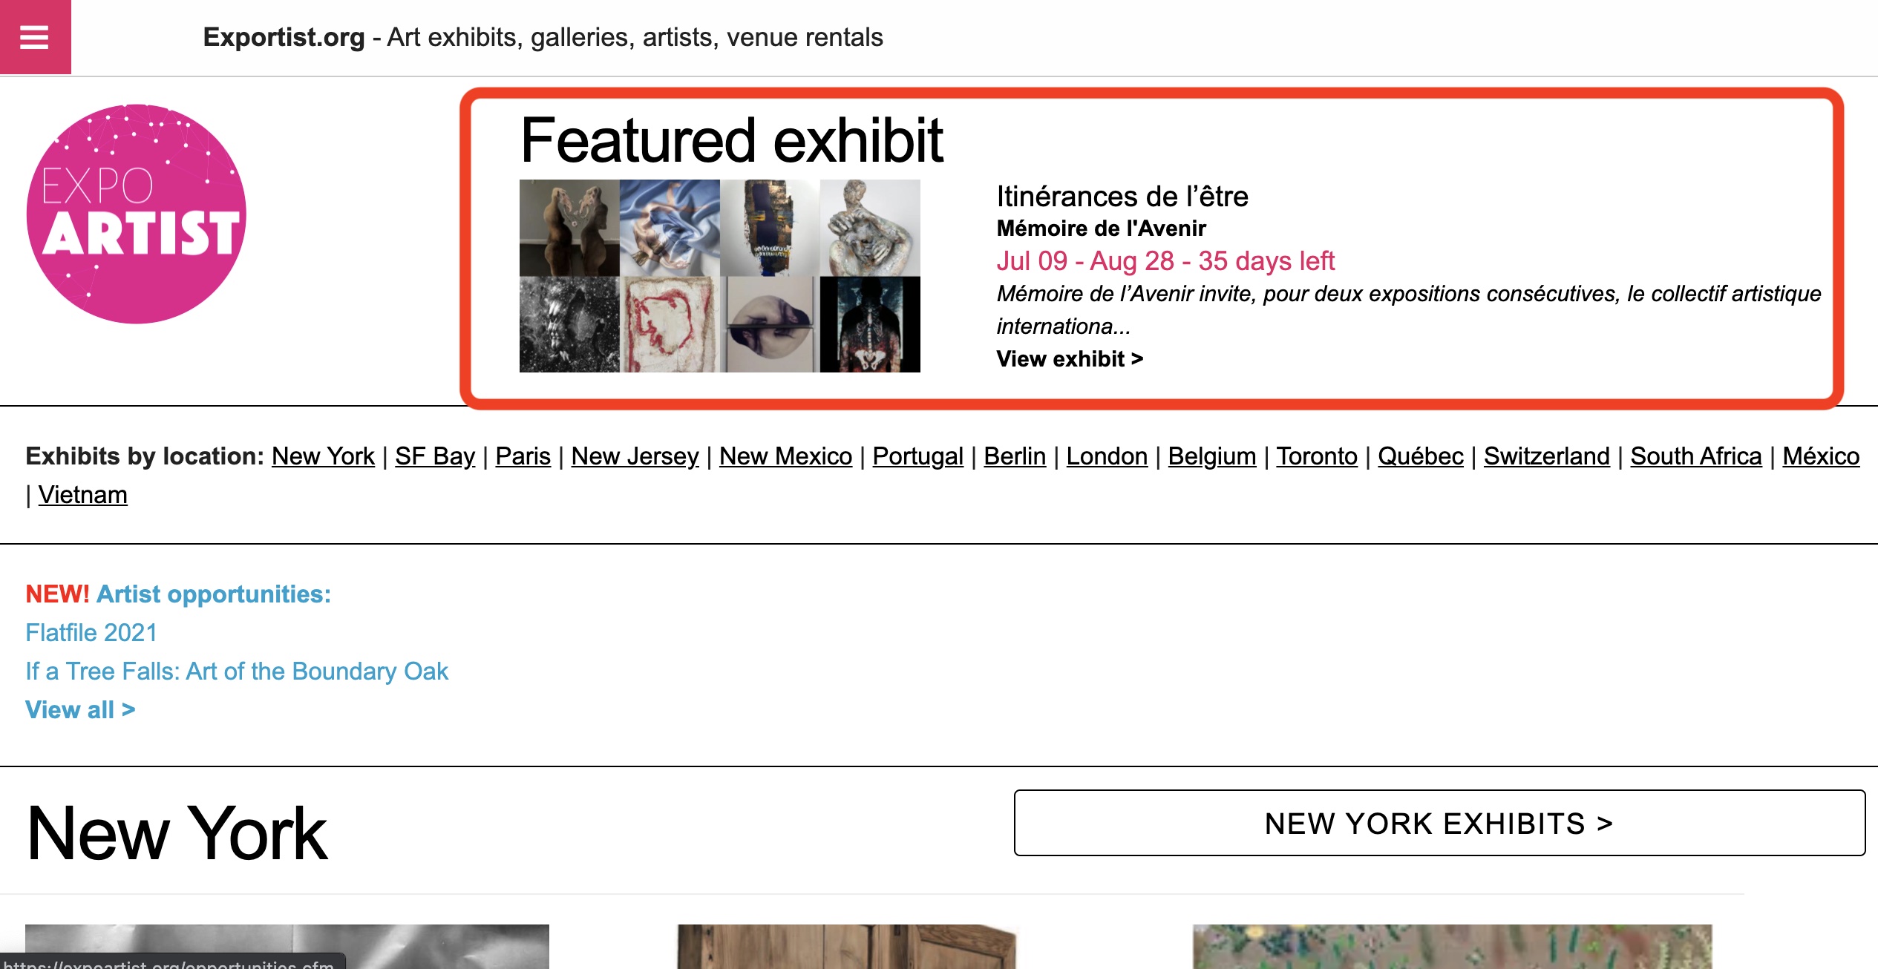This screenshot has width=1878, height=969.
Task: Select the Portugal location link
Action: (x=917, y=456)
